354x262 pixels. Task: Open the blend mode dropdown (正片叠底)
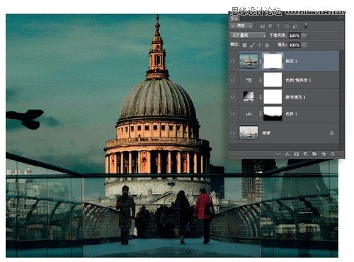tap(248, 35)
